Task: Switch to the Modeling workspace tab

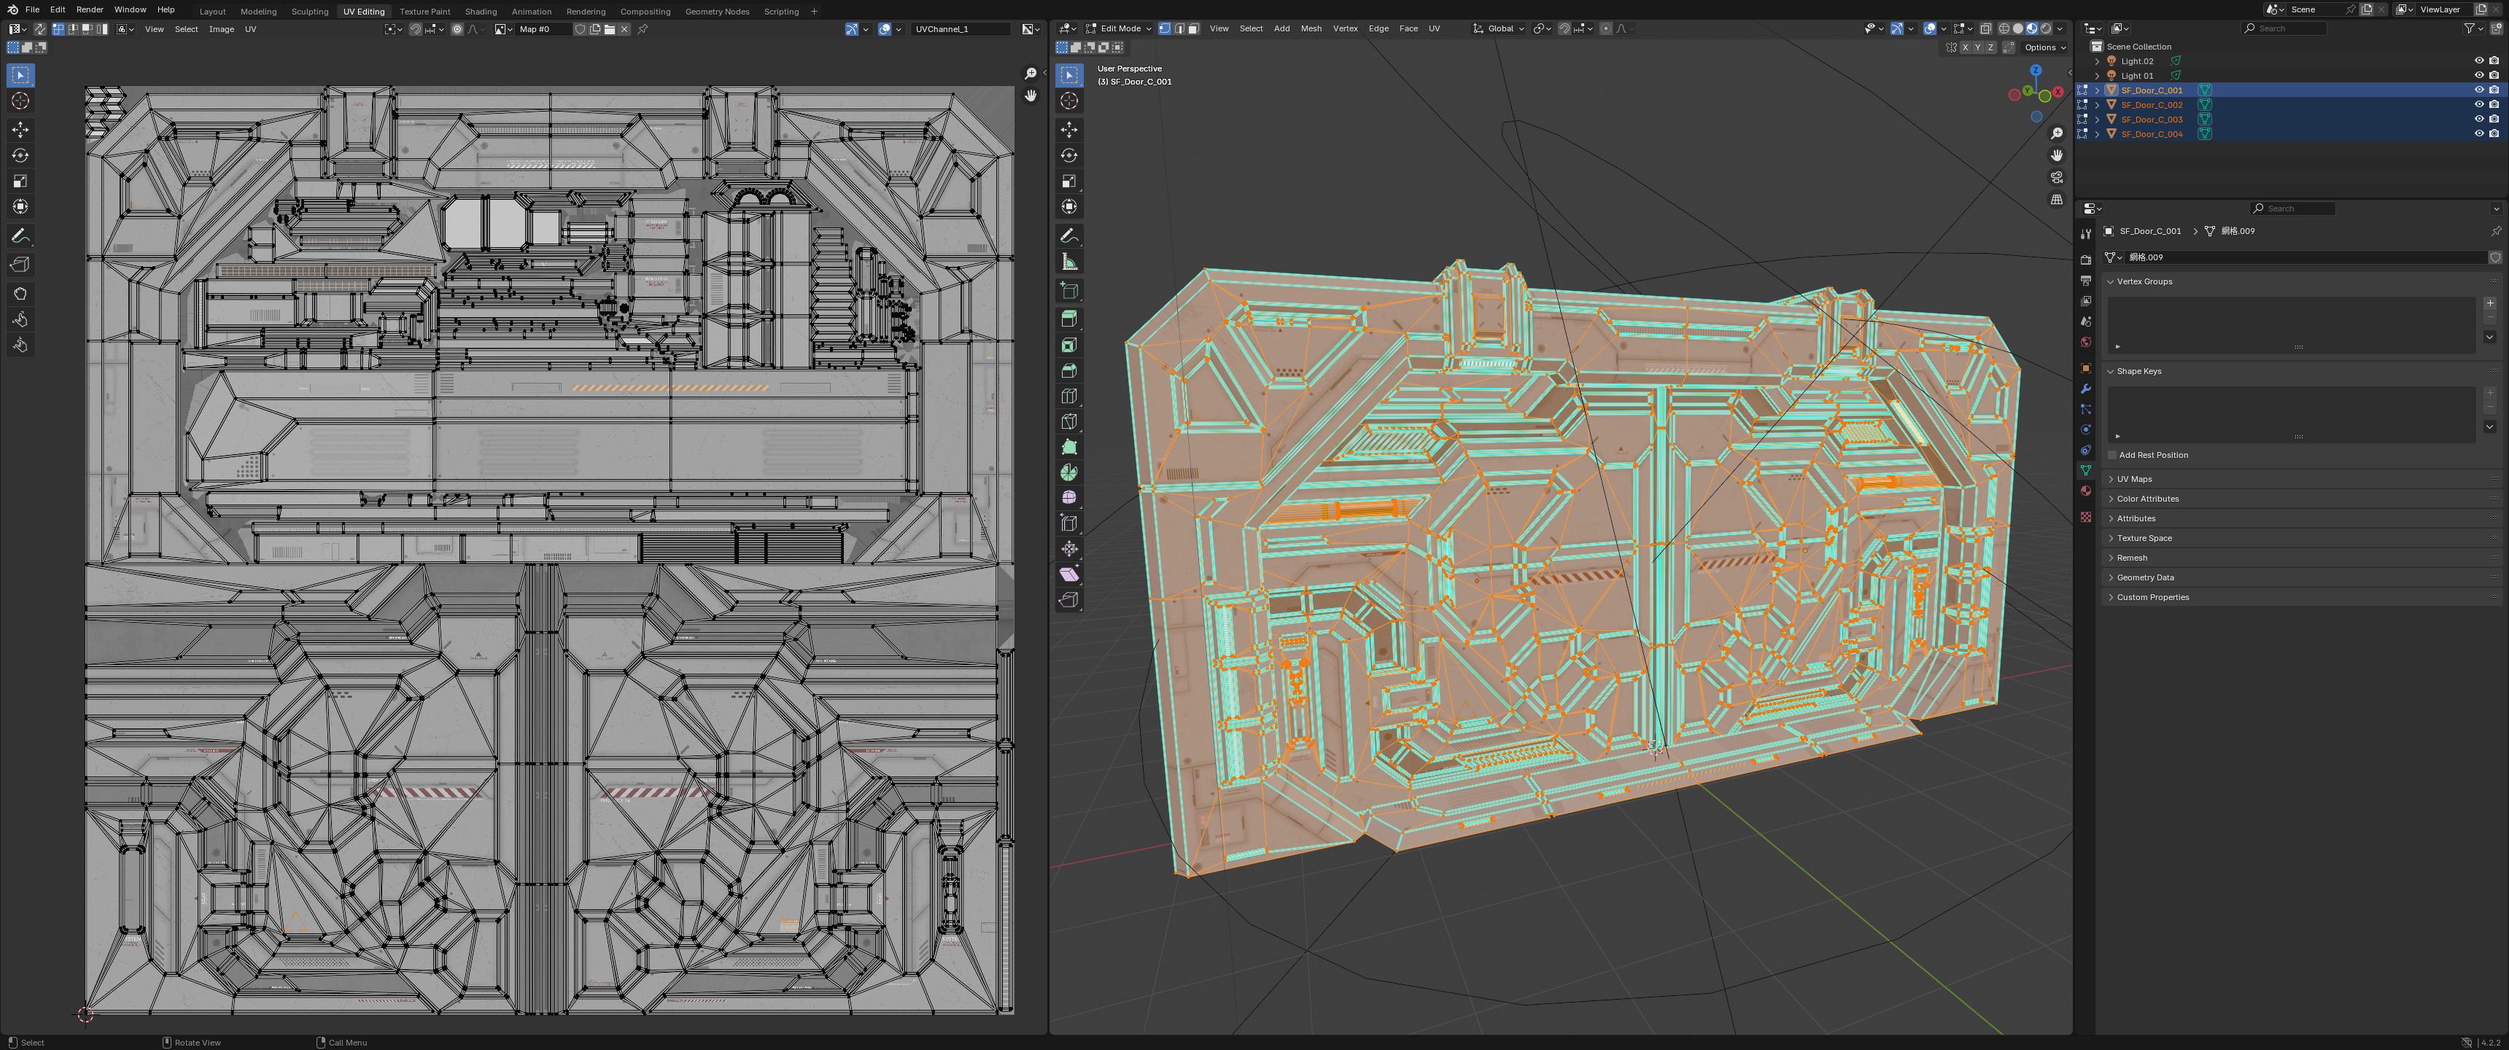Action: tap(258, 12)
